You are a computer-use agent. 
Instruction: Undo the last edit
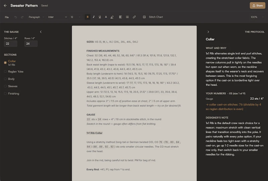pos(15,17)
